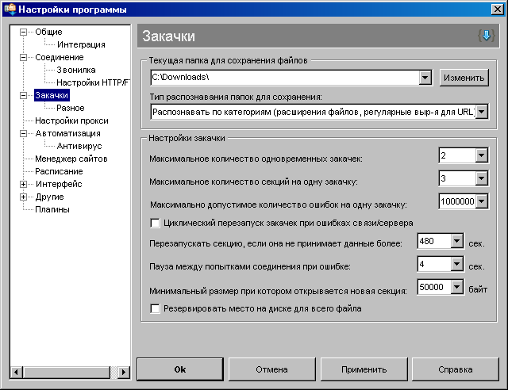Click tree panel scroll left arrow
Viewport: 508px width, 390px height.
point(17,373)
